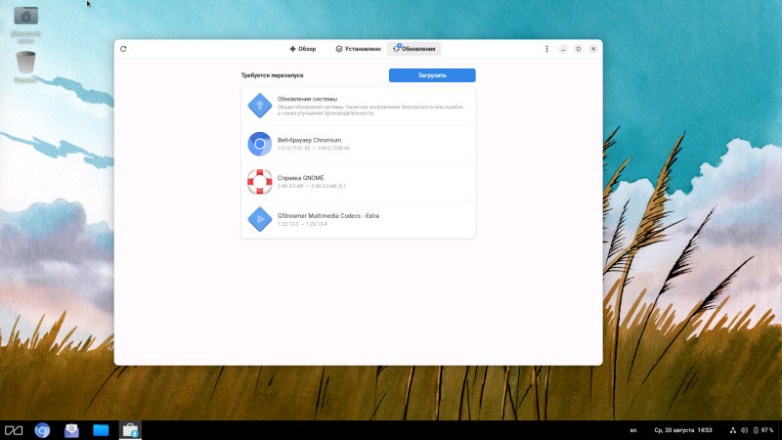Open the activities overview in taskbar
Screen dimensions: 782x440
click(14, 430)
